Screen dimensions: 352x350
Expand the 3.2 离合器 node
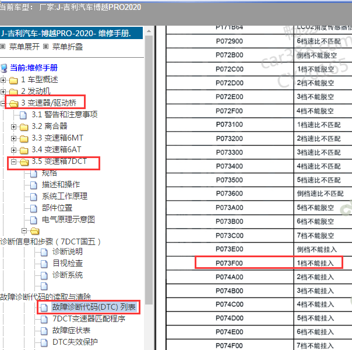13,127
